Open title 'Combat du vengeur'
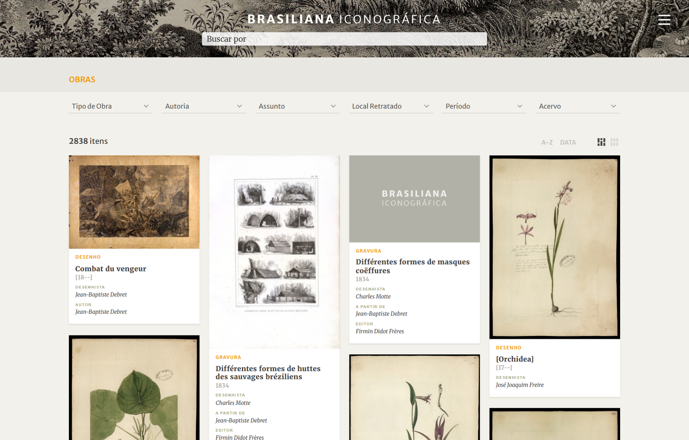Image resolution: width=689 pixels, height=440 pixels. pyautogui.click(x=111, y=269)
